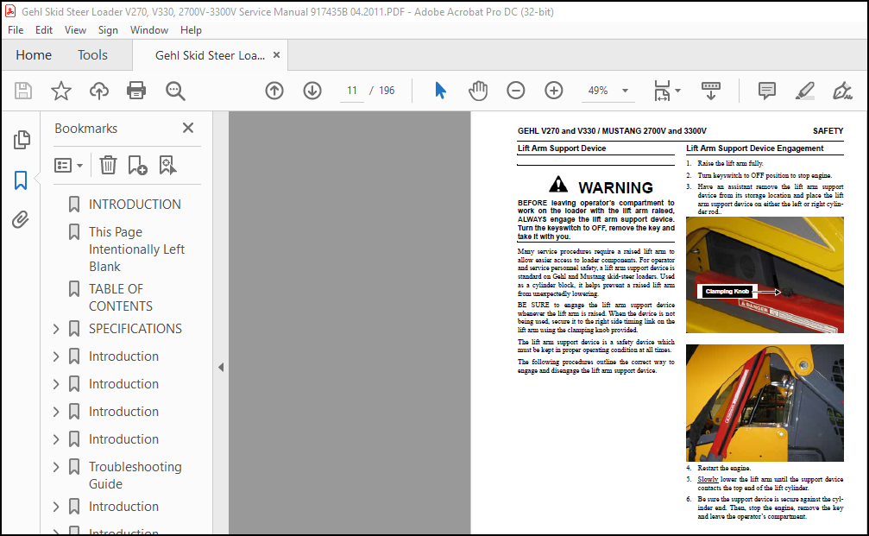The width and height of the screenshot is (869, 536).
Task: Open the Window menu
Action: point(149,30)
